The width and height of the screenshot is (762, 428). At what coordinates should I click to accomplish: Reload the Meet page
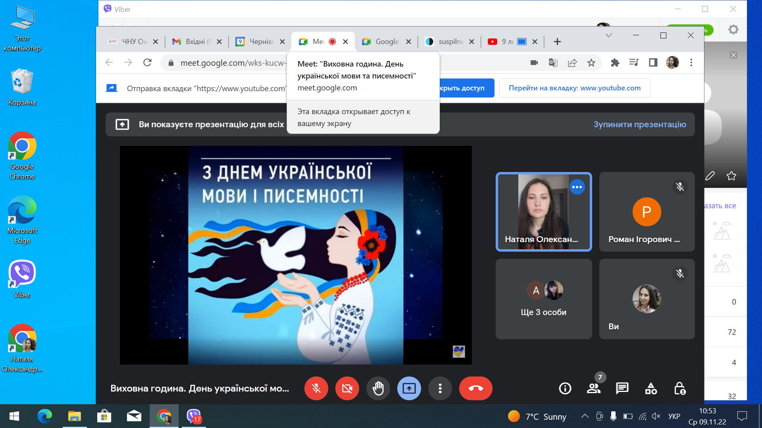click(147, 63)
